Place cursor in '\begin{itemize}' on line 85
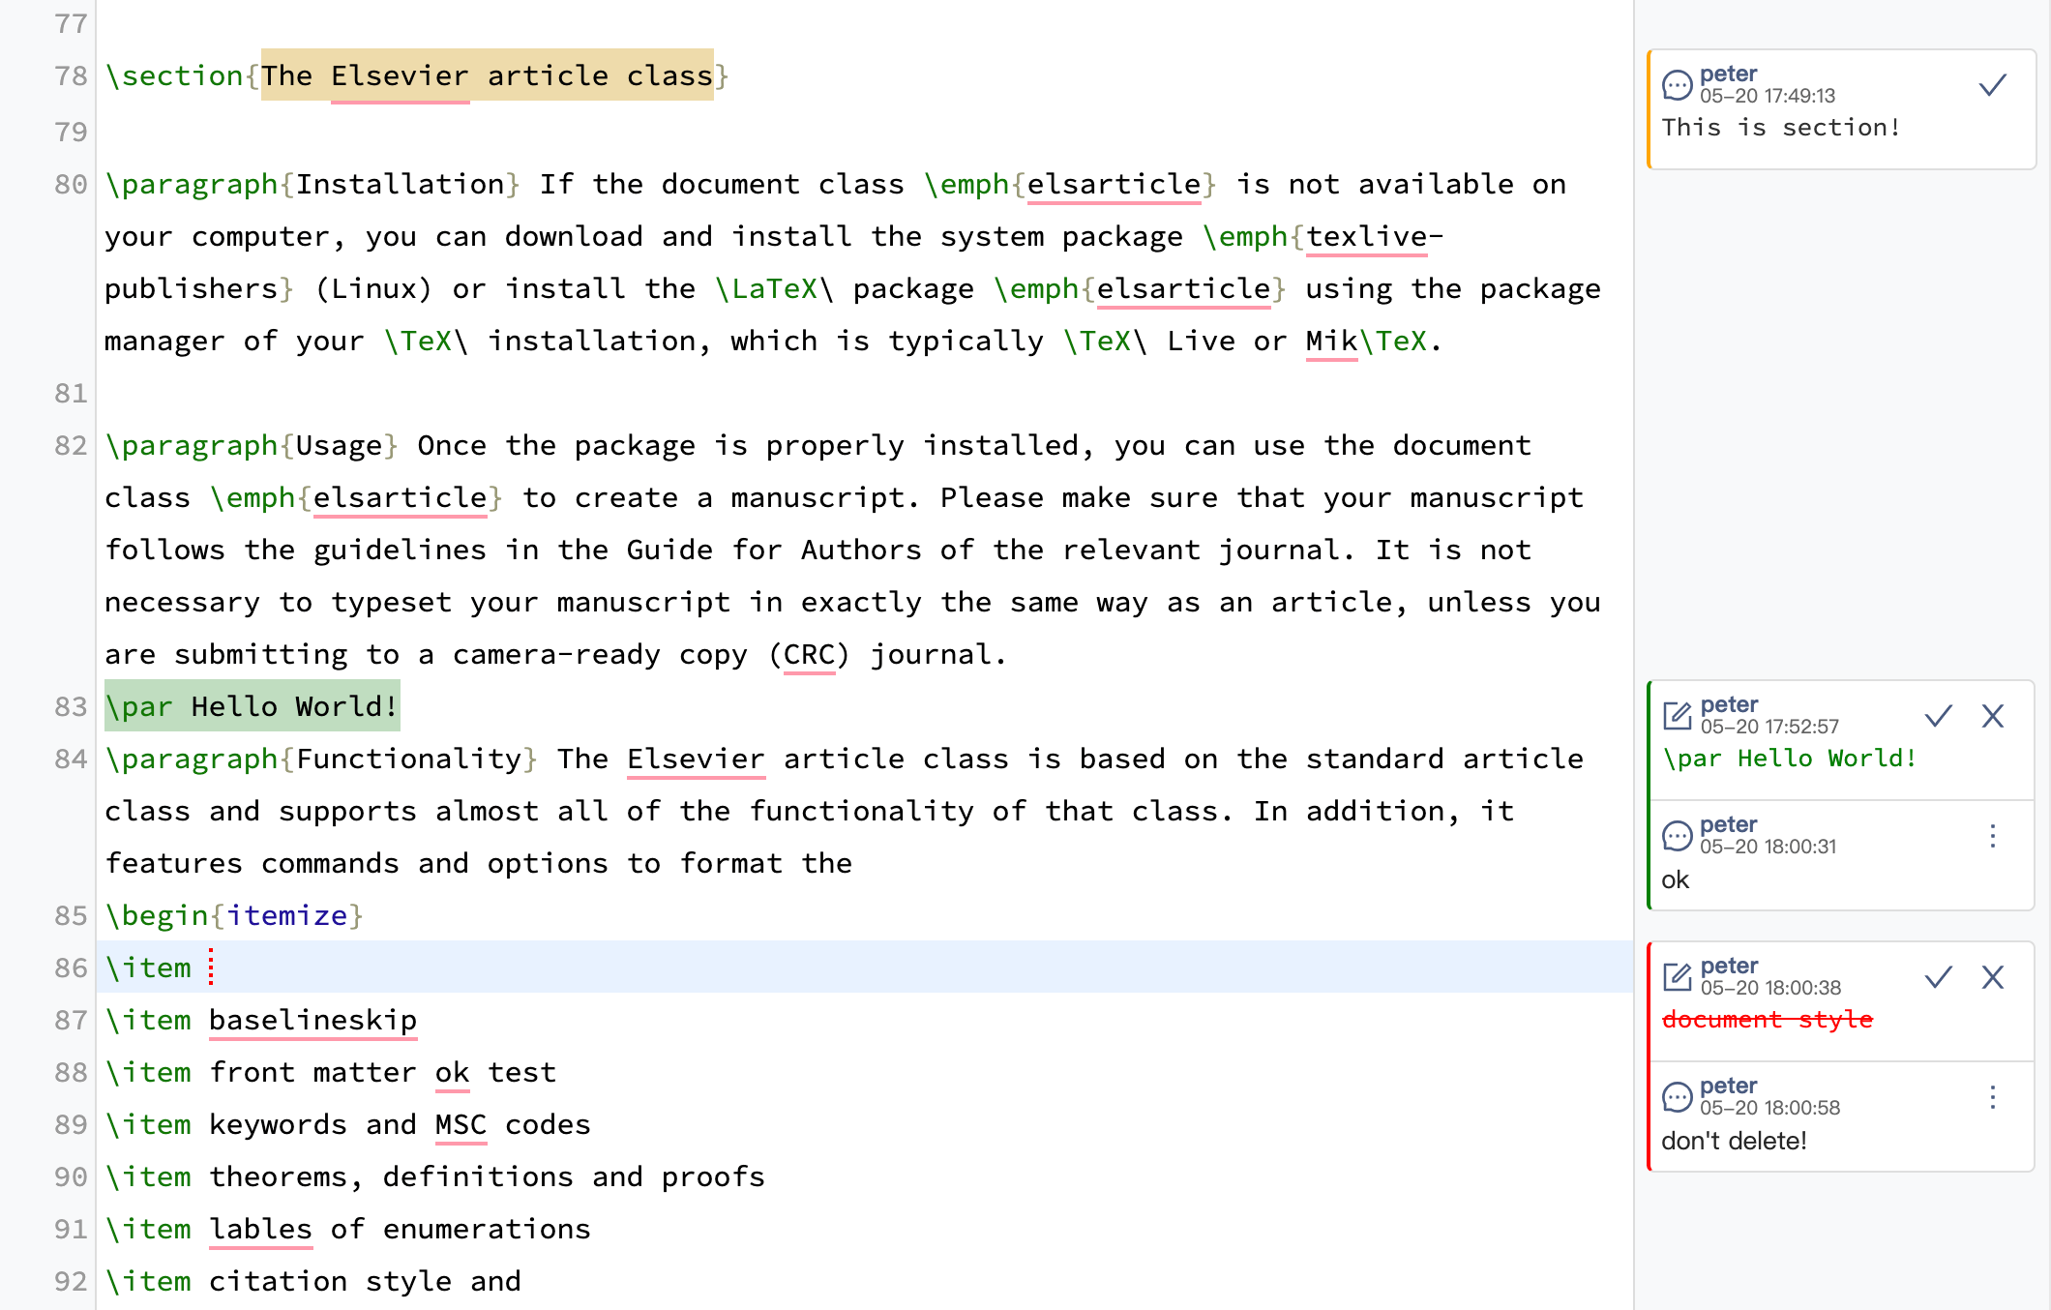 tap(234, 915)
